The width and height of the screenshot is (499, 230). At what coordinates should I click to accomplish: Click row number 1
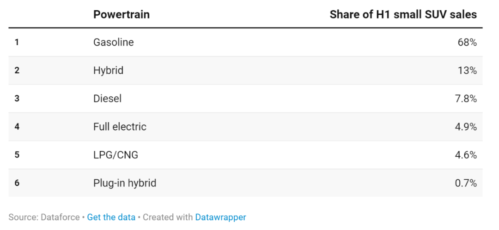coord(17,42)
